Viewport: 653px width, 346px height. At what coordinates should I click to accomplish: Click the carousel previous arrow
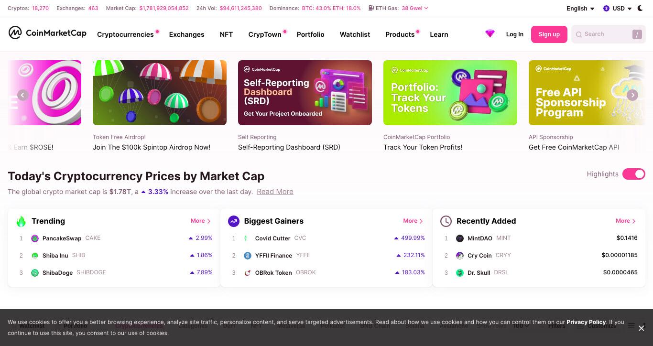tap(22, 95)
